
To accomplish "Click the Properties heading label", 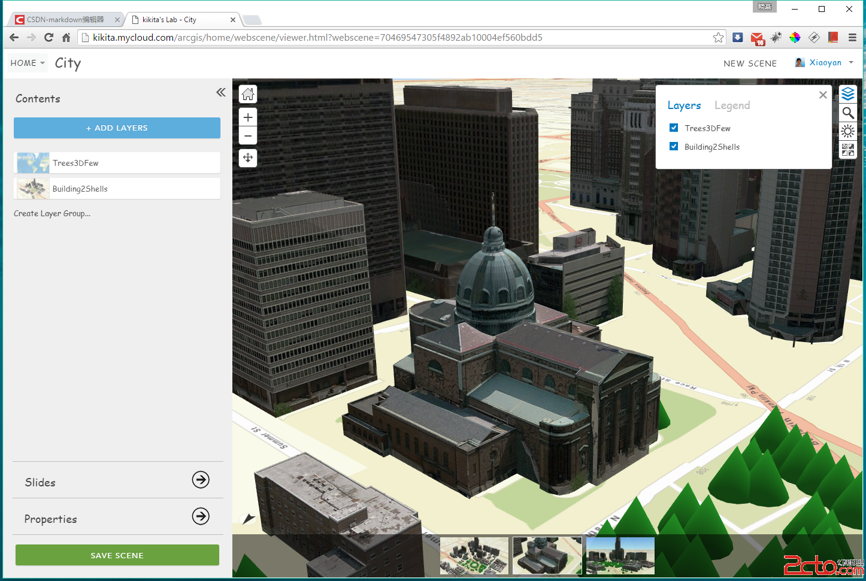I will [x=51, y=519].
